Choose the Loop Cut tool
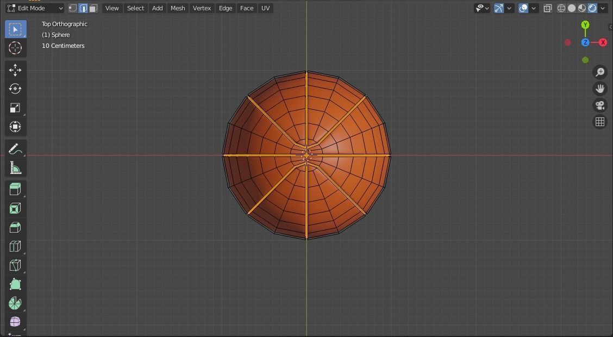The width and height of the screenshot is (613, 337). click(15, 246)
